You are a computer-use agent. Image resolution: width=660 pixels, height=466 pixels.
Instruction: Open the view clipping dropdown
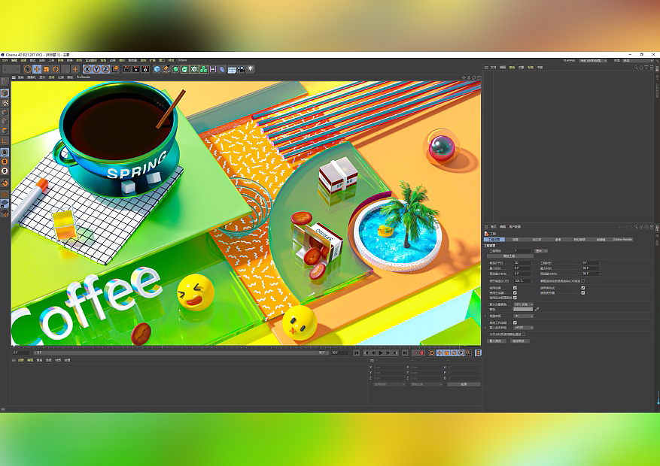[523, 316]
